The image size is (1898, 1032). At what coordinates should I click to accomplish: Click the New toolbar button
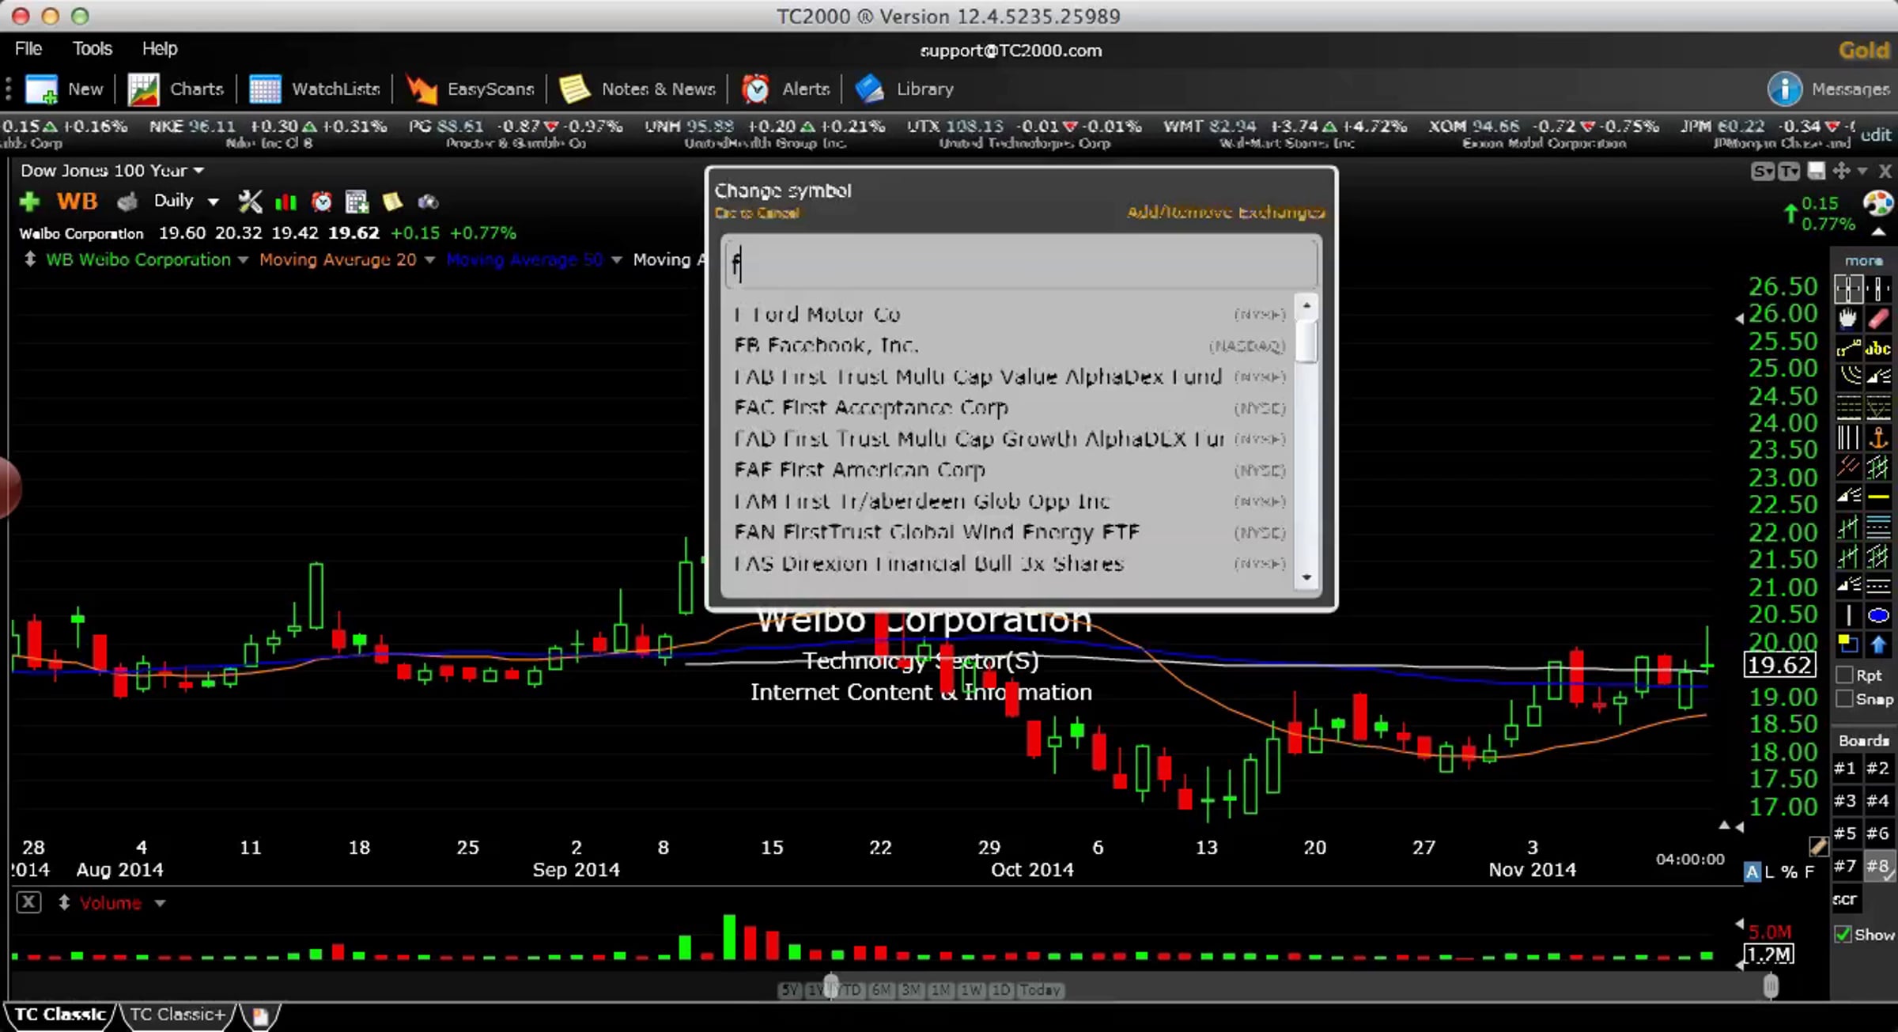pos(63,89)
